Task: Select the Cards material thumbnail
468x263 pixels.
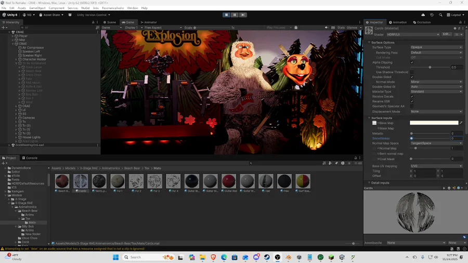Action: [81, 181]
